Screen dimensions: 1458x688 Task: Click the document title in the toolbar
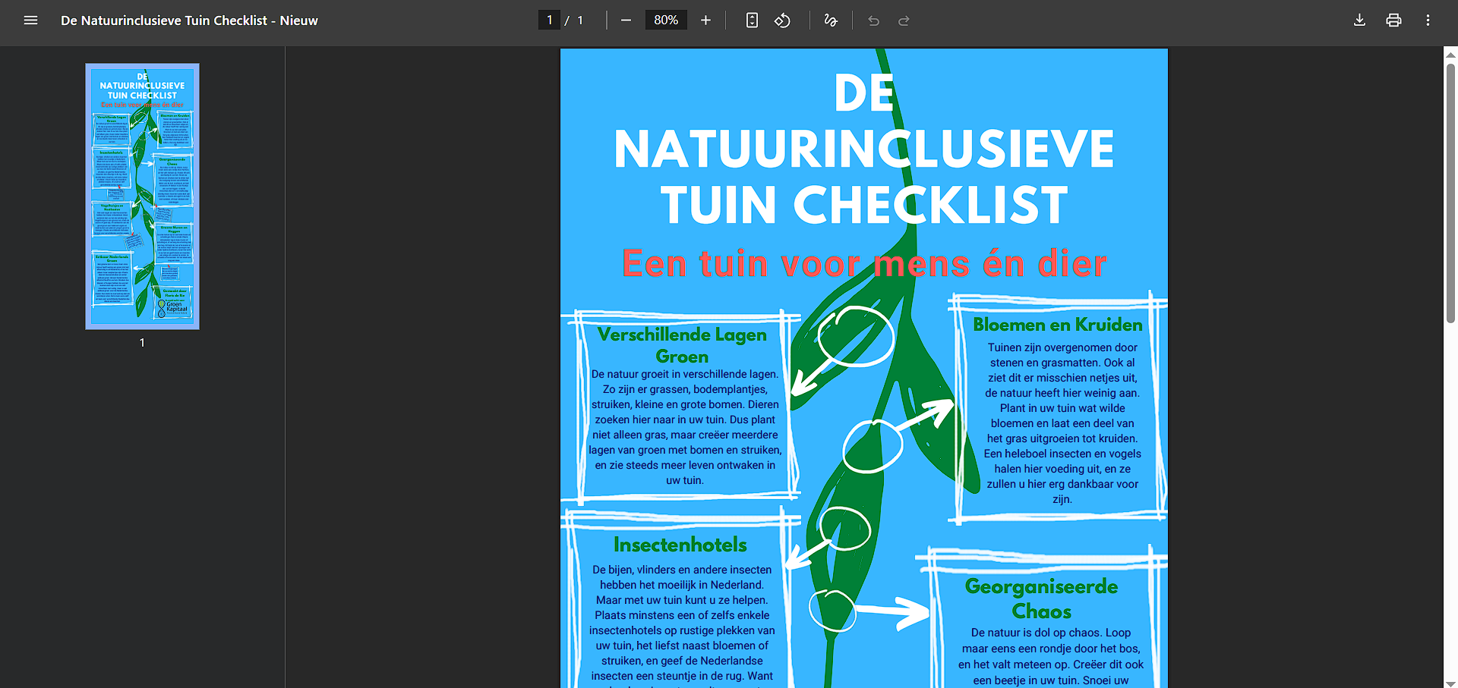pos(189,20)
